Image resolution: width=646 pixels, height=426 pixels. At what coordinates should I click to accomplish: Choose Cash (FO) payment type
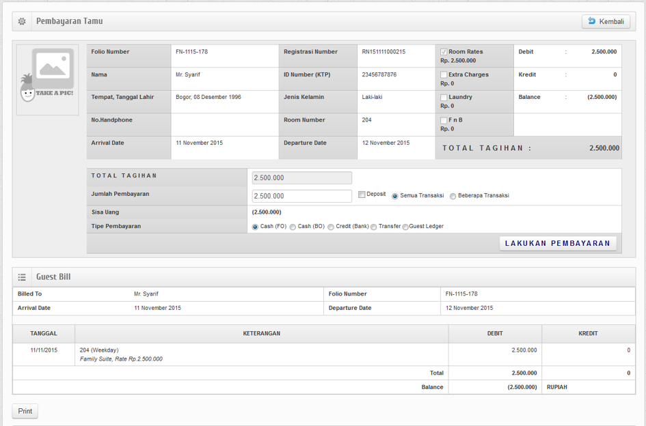click(x=256, y=227)
